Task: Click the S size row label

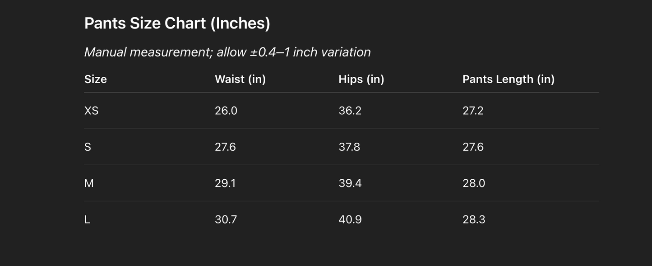Action: (x=88, y=147)
